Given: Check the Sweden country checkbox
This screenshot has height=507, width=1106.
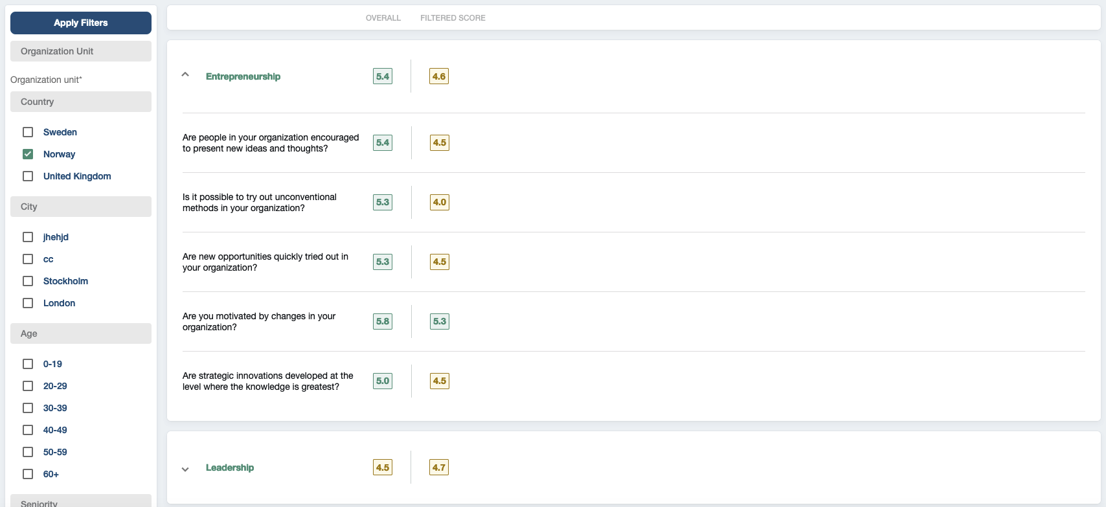Looking at the screenshot, I should coord(28,132).
